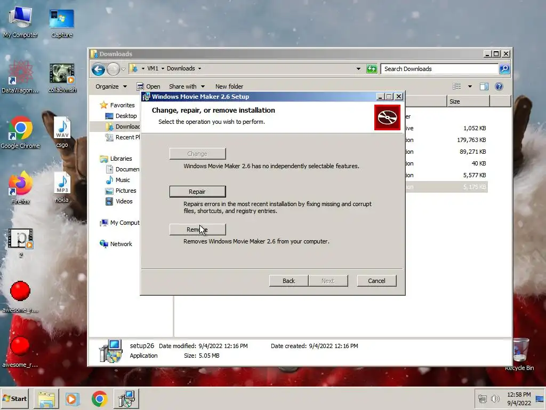Screen dimensions: 546x410
Task: Click the change view icon in Explorer
Action: pos(456,86)
